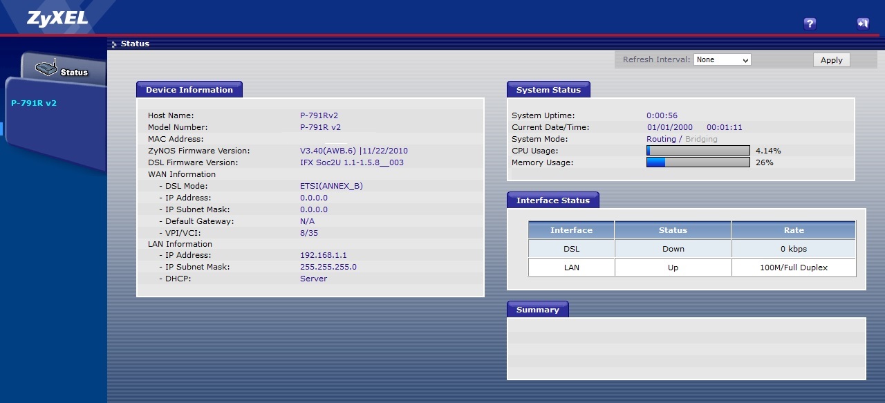Click the Summary panel header
The width and height of the screenshot is (885, 403).
click(538, 310)
